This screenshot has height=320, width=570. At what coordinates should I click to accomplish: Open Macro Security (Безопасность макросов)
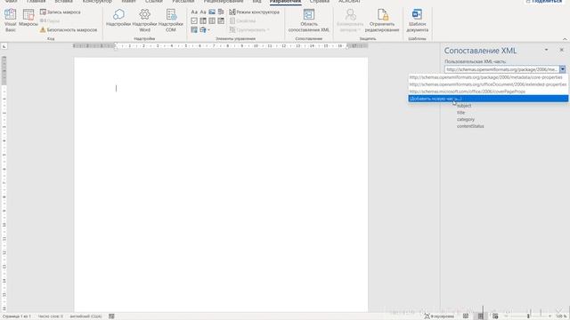(69, 29)
